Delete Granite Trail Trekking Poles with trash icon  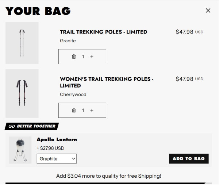(x=74, y=57)
